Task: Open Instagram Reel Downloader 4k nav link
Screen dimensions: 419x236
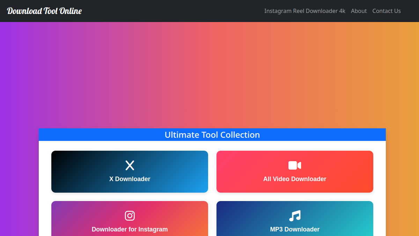Action: coord(305,11)
